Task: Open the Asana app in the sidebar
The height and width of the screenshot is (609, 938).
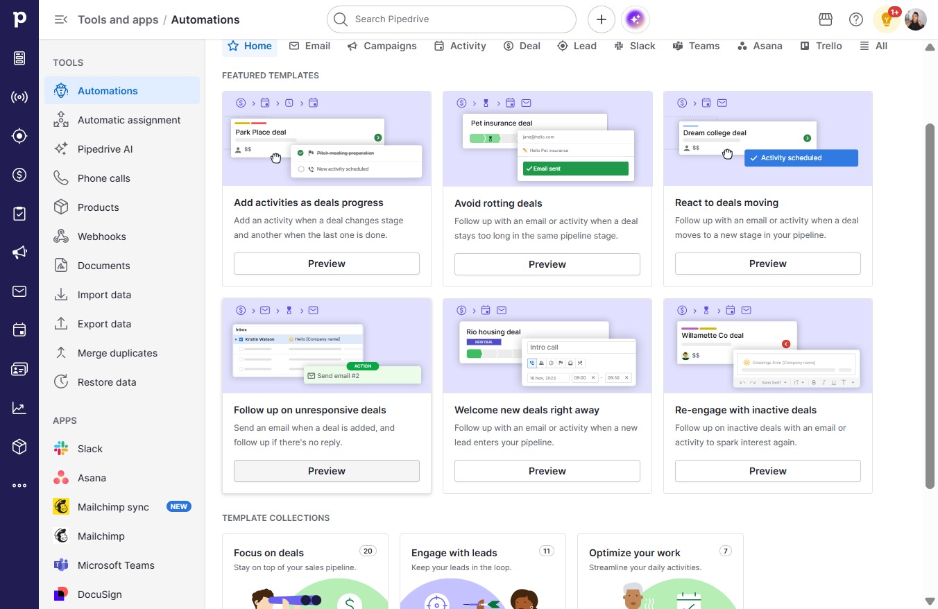Action: click(122, 478)
